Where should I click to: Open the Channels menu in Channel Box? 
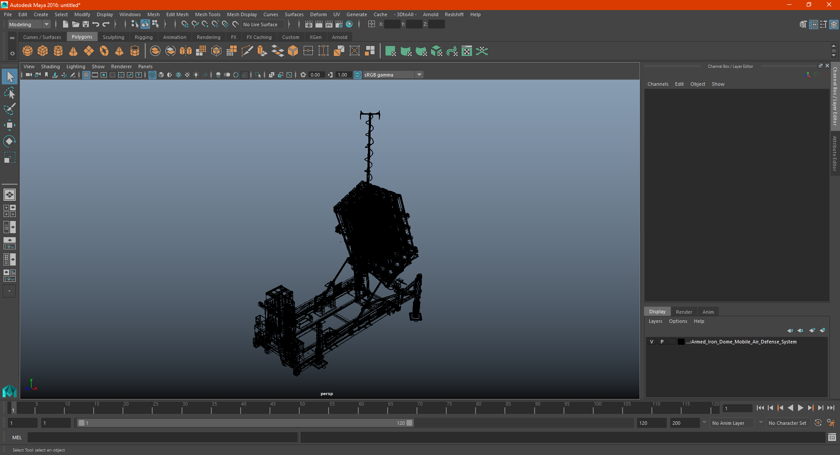pos(658,84)
